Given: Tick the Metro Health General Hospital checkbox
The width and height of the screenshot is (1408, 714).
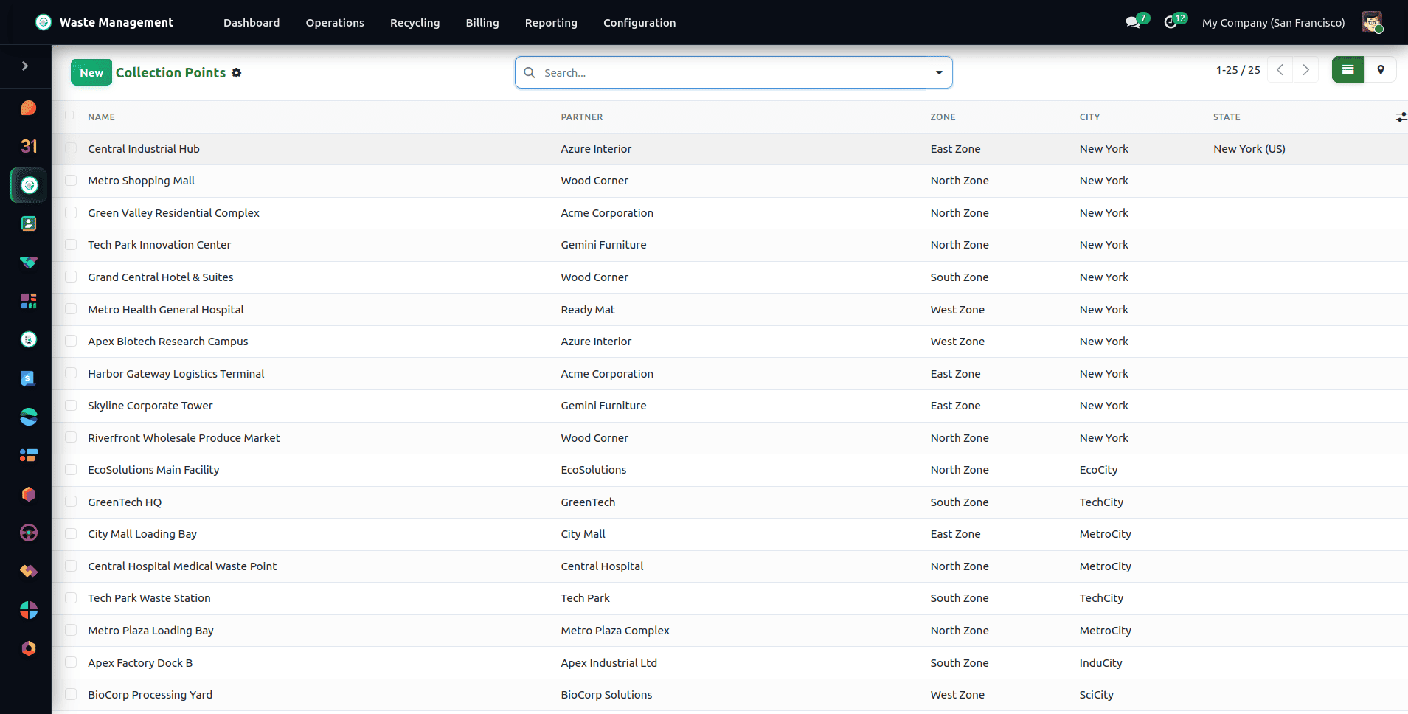Looking at the screenshot, I should (x=71, y=309).
